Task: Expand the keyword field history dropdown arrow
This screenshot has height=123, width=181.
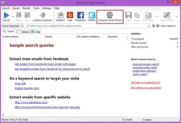Action: click(x=149, y=26)
